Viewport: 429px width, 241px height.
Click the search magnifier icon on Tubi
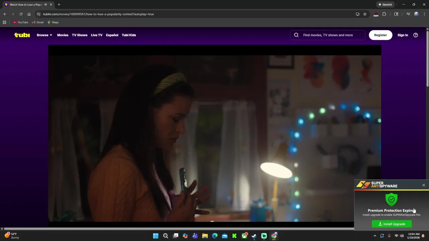[x=296, y=35]
